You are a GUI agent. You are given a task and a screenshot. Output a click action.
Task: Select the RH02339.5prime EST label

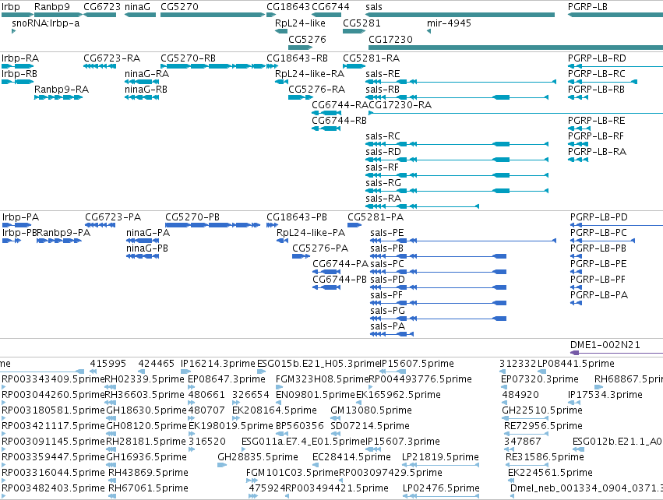point(144,379)
